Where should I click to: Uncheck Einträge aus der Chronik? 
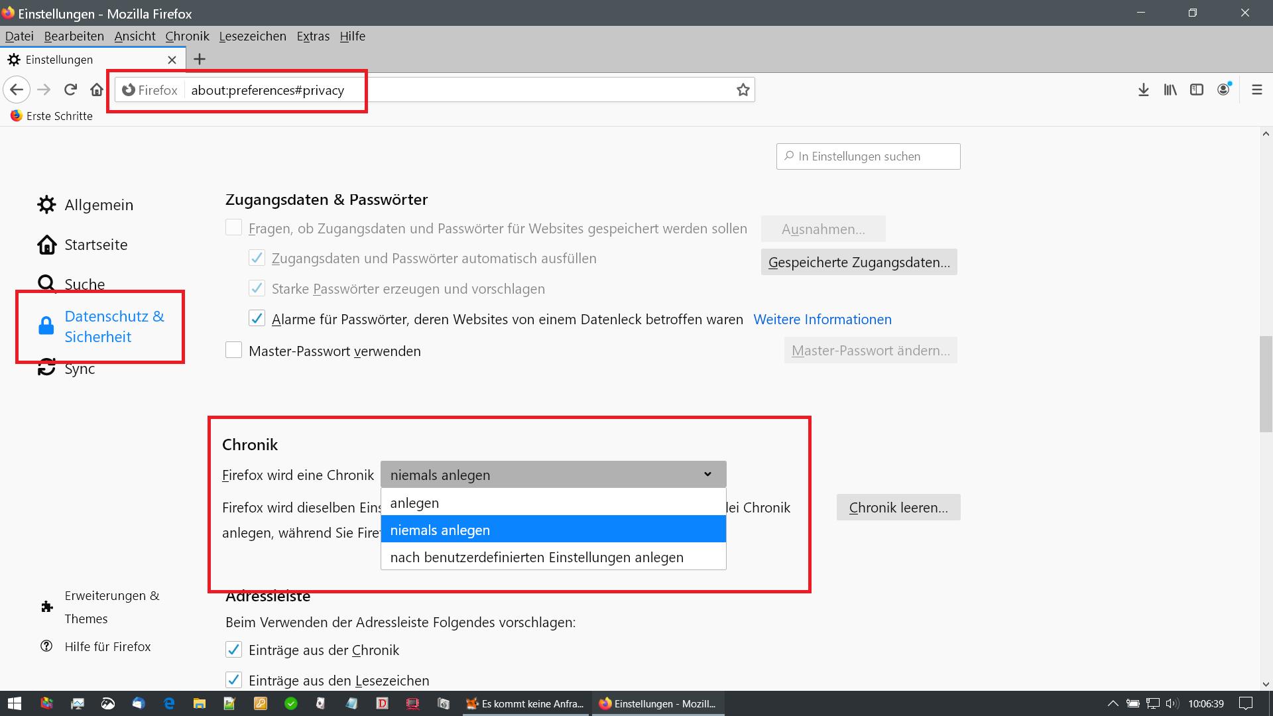click(233, 650)
